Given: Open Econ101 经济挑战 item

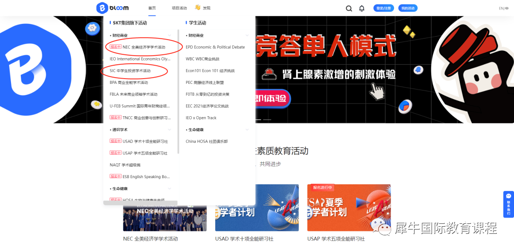Looking at the screenshot, I should point(210,70).
